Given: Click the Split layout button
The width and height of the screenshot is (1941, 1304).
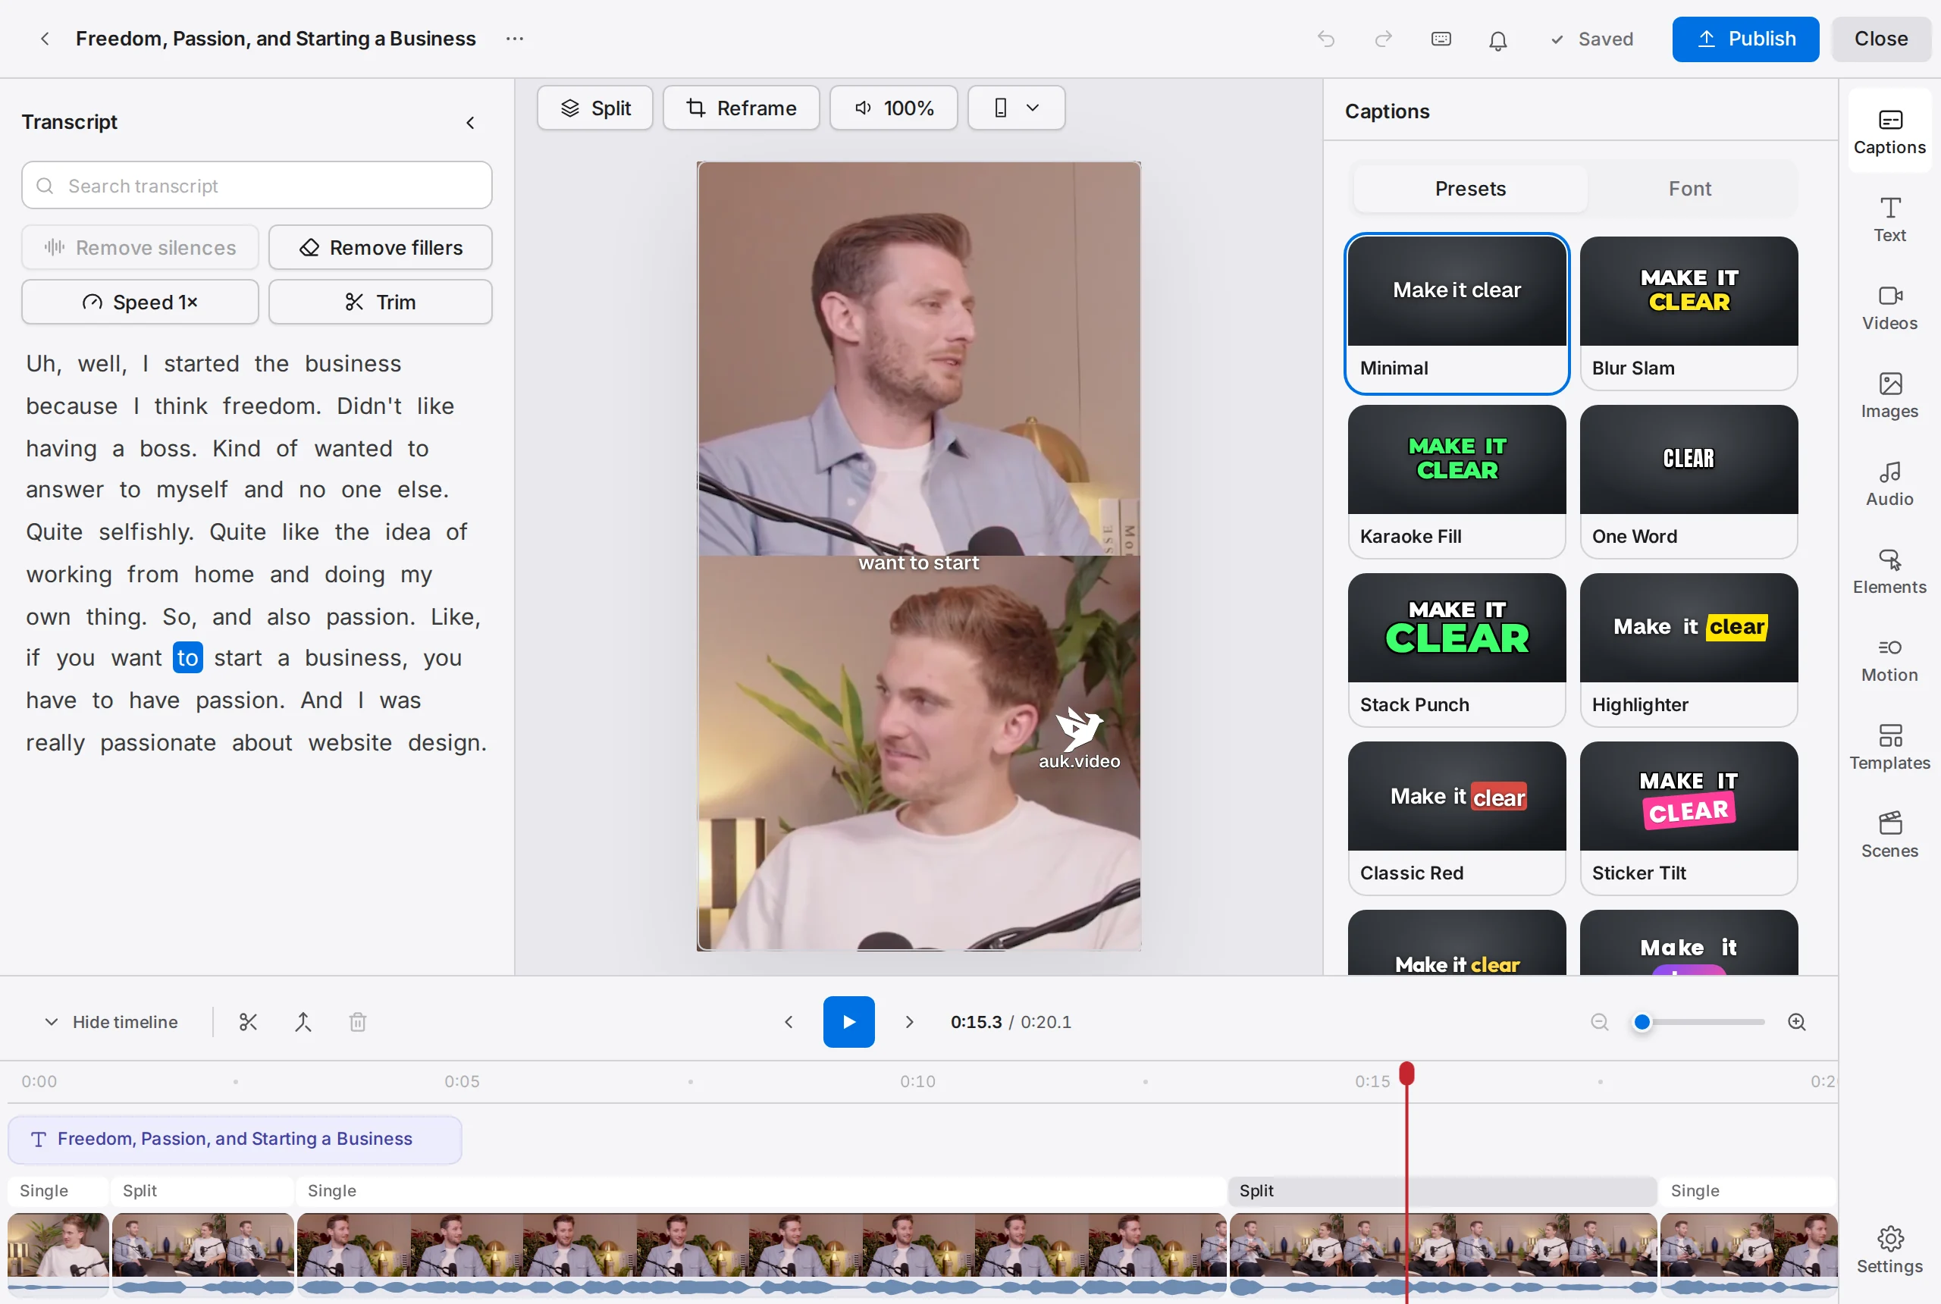Looking at the screenshot, I should pos(594,108).
